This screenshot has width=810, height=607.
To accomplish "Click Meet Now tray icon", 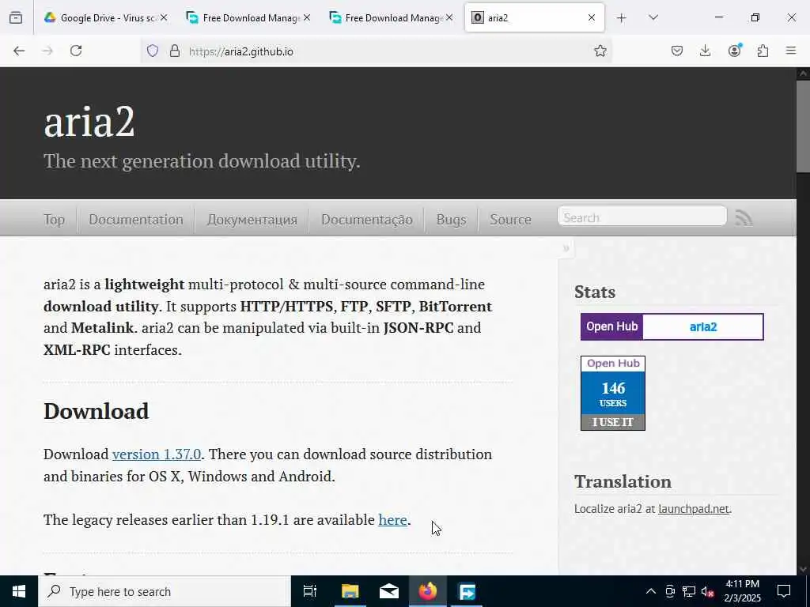I will click(x=670, y=591).
